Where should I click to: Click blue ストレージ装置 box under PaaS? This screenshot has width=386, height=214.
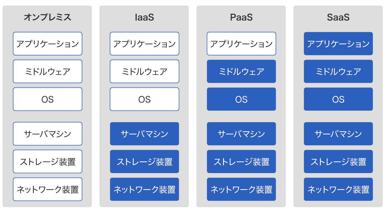[241, 162]
